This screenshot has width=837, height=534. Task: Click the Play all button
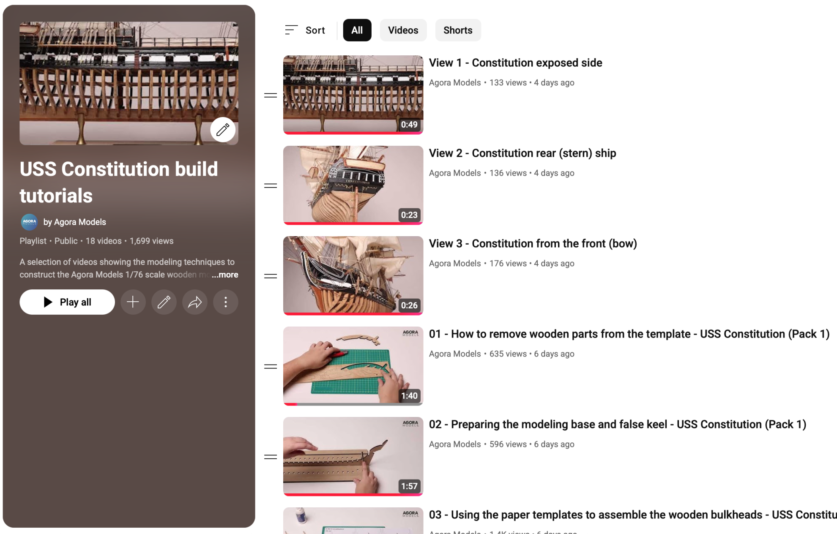(x=67, y=302)
